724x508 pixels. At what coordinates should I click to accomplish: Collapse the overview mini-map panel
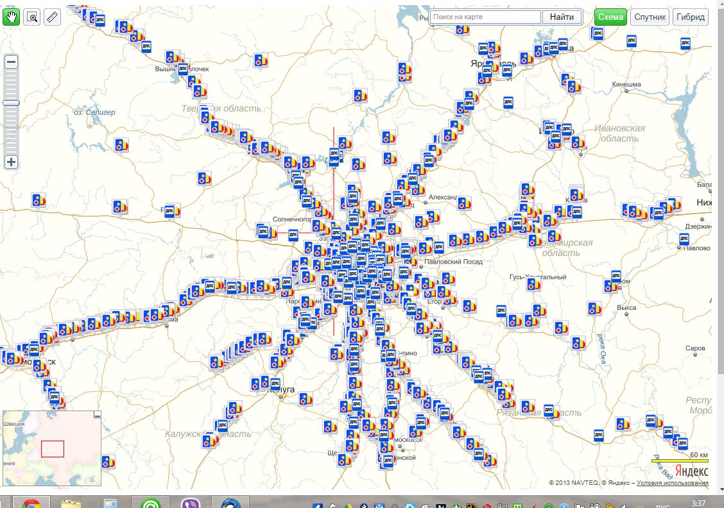coord(97,416)
